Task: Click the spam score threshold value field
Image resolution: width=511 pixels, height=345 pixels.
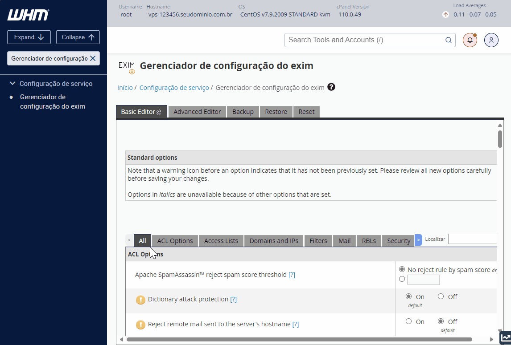Action: coord(423,280)
